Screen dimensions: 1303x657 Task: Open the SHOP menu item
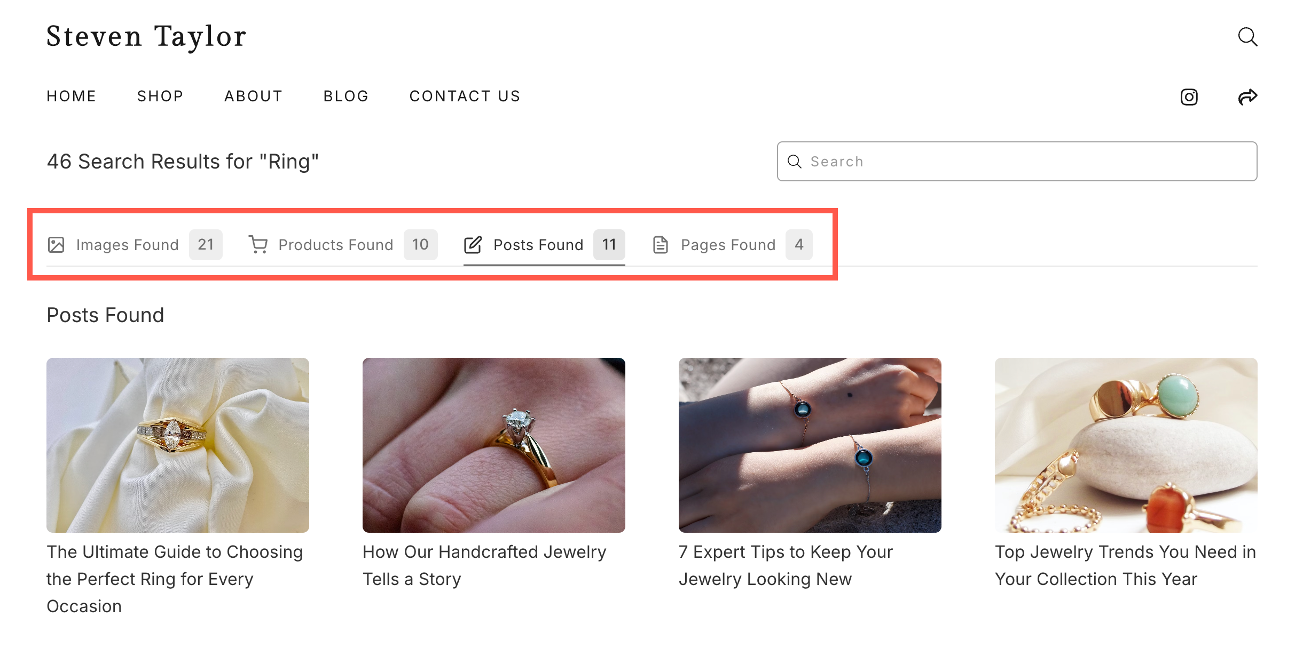point(160,96)
